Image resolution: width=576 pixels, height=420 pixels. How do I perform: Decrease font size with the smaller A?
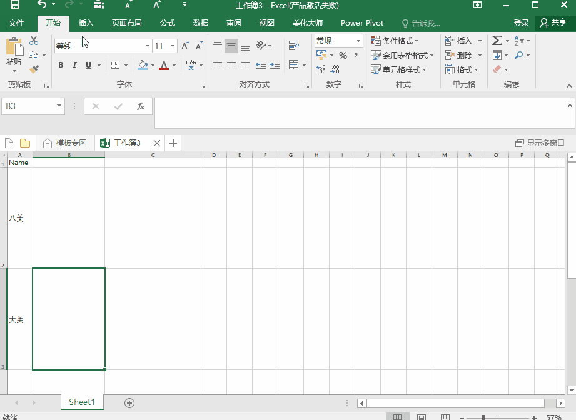[x=199, y=46]
